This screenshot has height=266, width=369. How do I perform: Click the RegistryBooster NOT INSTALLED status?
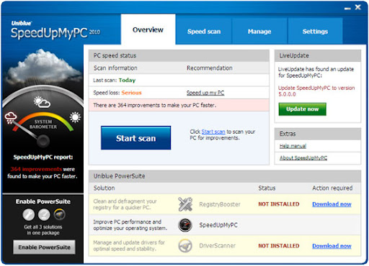(x=279, y=204)
